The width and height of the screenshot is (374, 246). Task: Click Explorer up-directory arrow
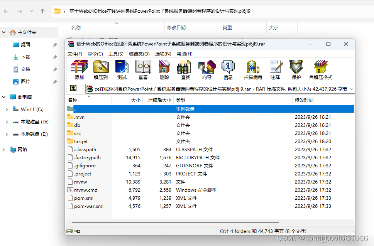(43, 11)
